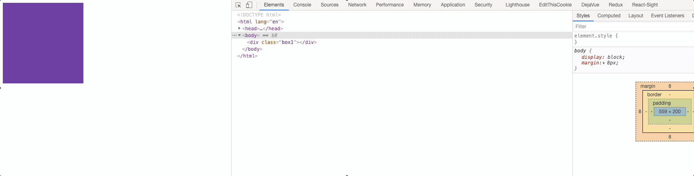Open the EditThisCookie tab

click(x=555, y=5)
